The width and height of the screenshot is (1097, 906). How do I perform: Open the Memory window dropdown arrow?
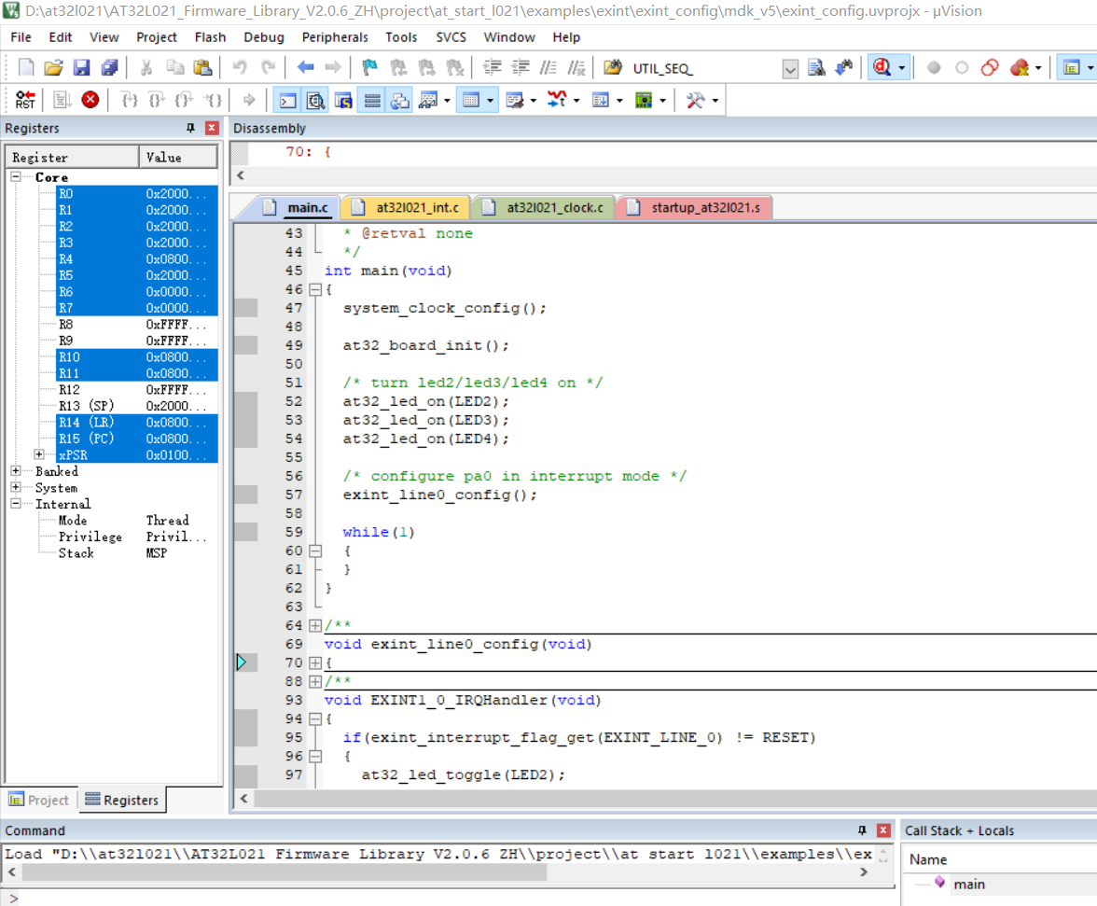point(491,101)
